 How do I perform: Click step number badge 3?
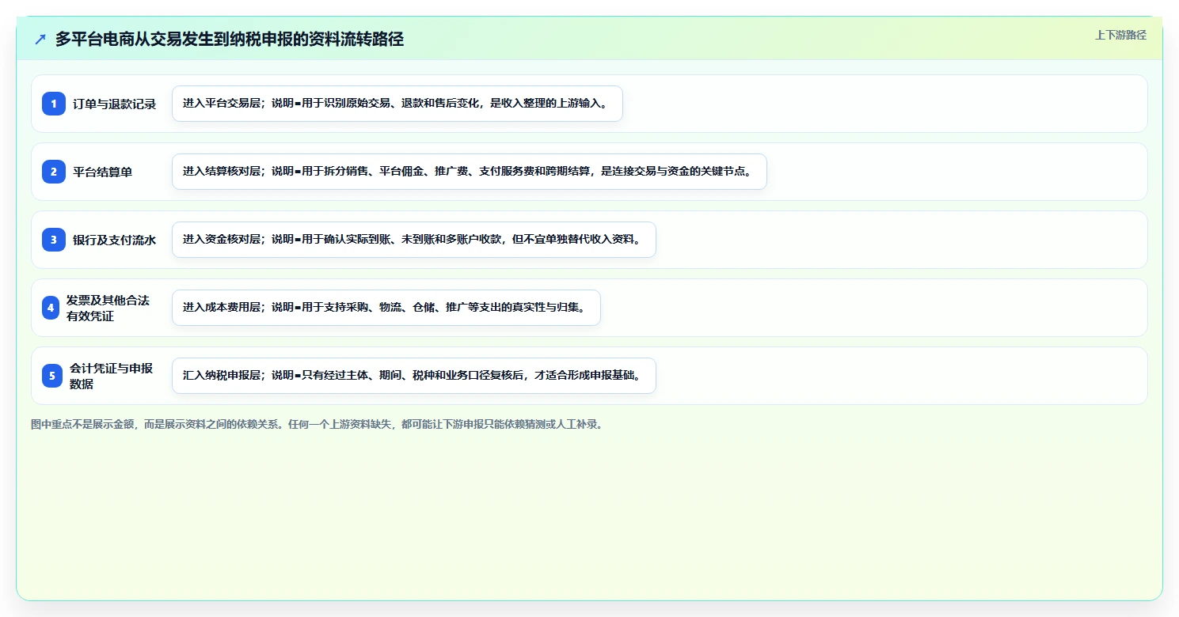54,240
